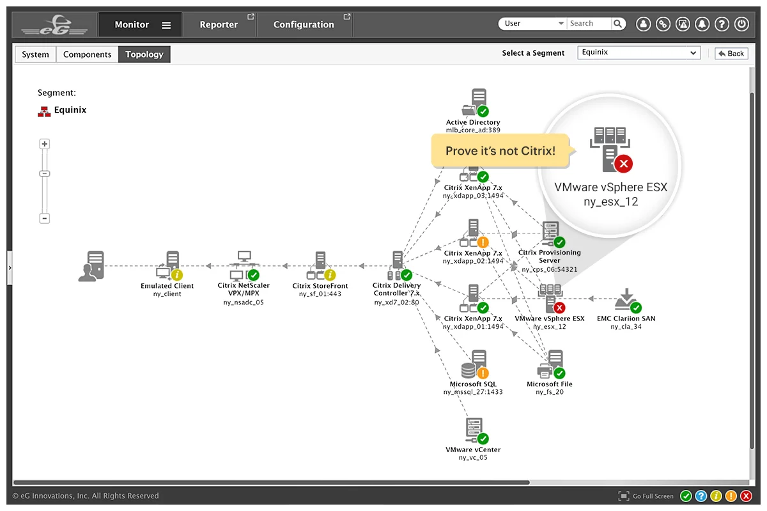The width and height of the screenshot is (767, 511).
Task: Open the Monitor module tab
Action: (139, 25)
